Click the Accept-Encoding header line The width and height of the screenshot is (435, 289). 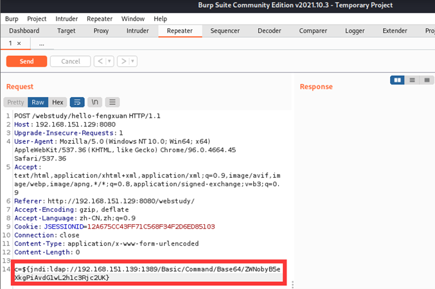click(x=71, y=209)
